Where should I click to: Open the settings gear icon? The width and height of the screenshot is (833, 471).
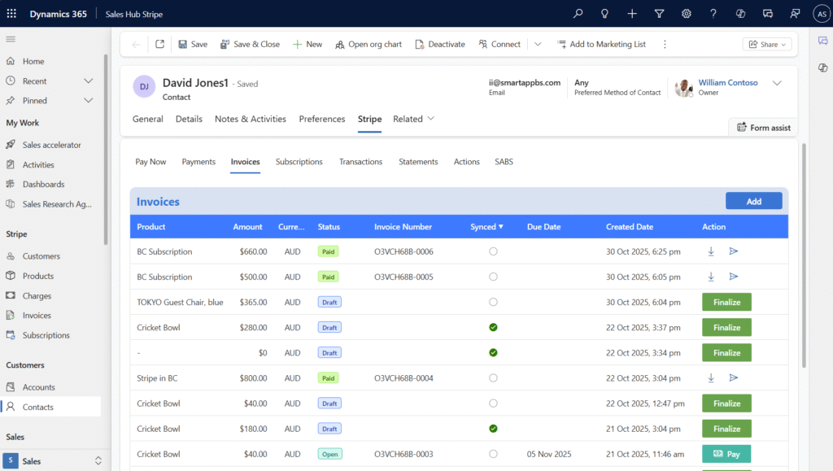coord(687,14)
